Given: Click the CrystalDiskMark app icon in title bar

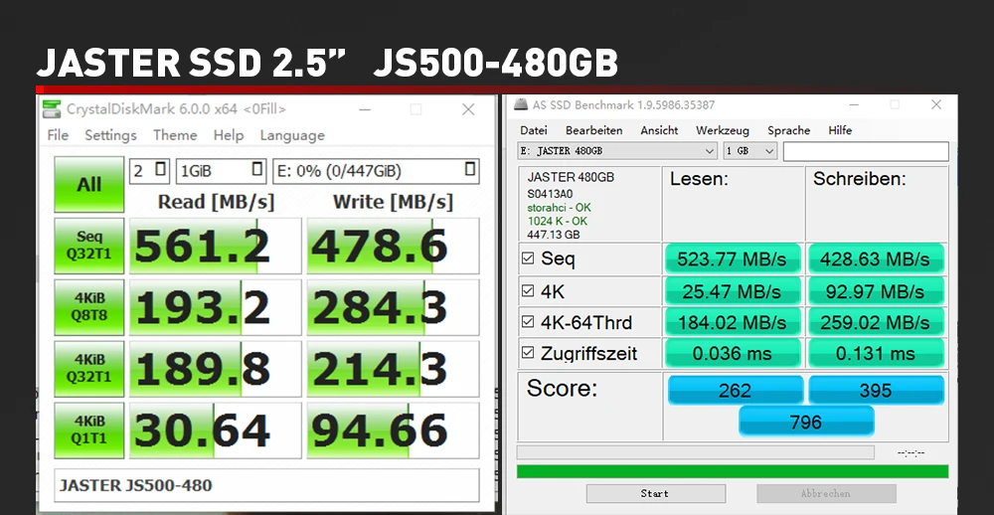Looking at the screenshot, I should 52,109.
